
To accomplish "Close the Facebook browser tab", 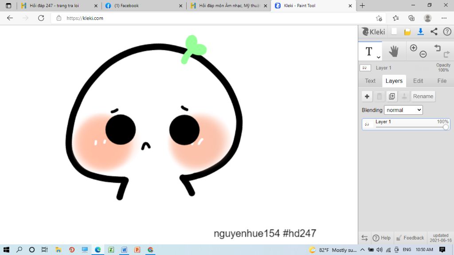I will tap(181, 5).
